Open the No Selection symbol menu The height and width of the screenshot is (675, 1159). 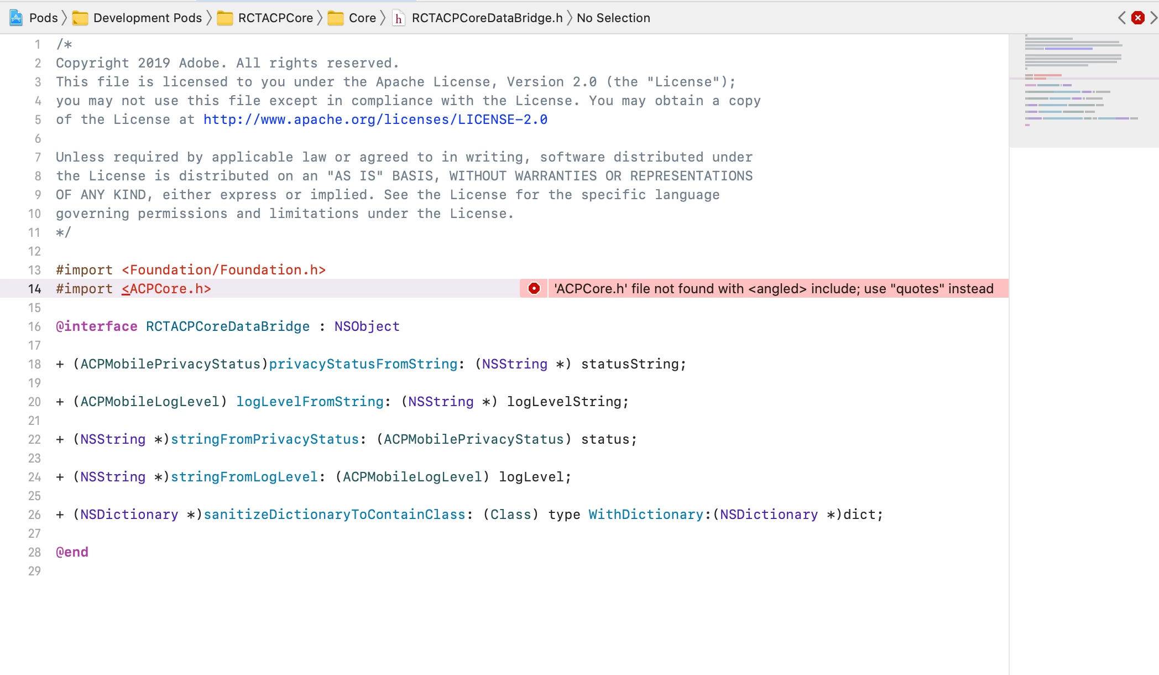click(x=613, y=18)
